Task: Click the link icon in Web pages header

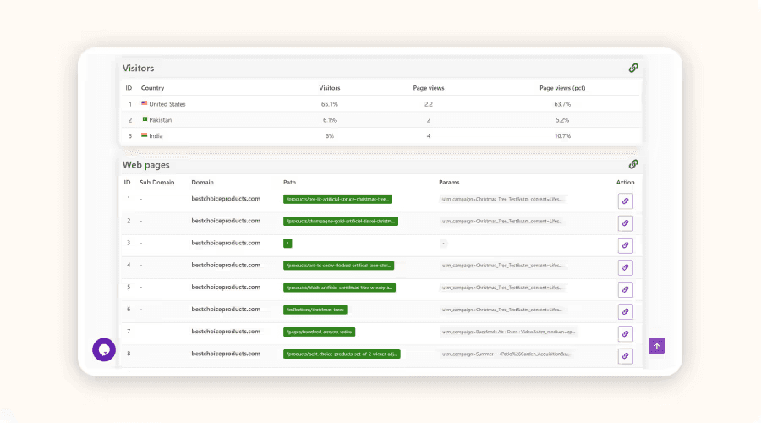Action: [632, 164]
